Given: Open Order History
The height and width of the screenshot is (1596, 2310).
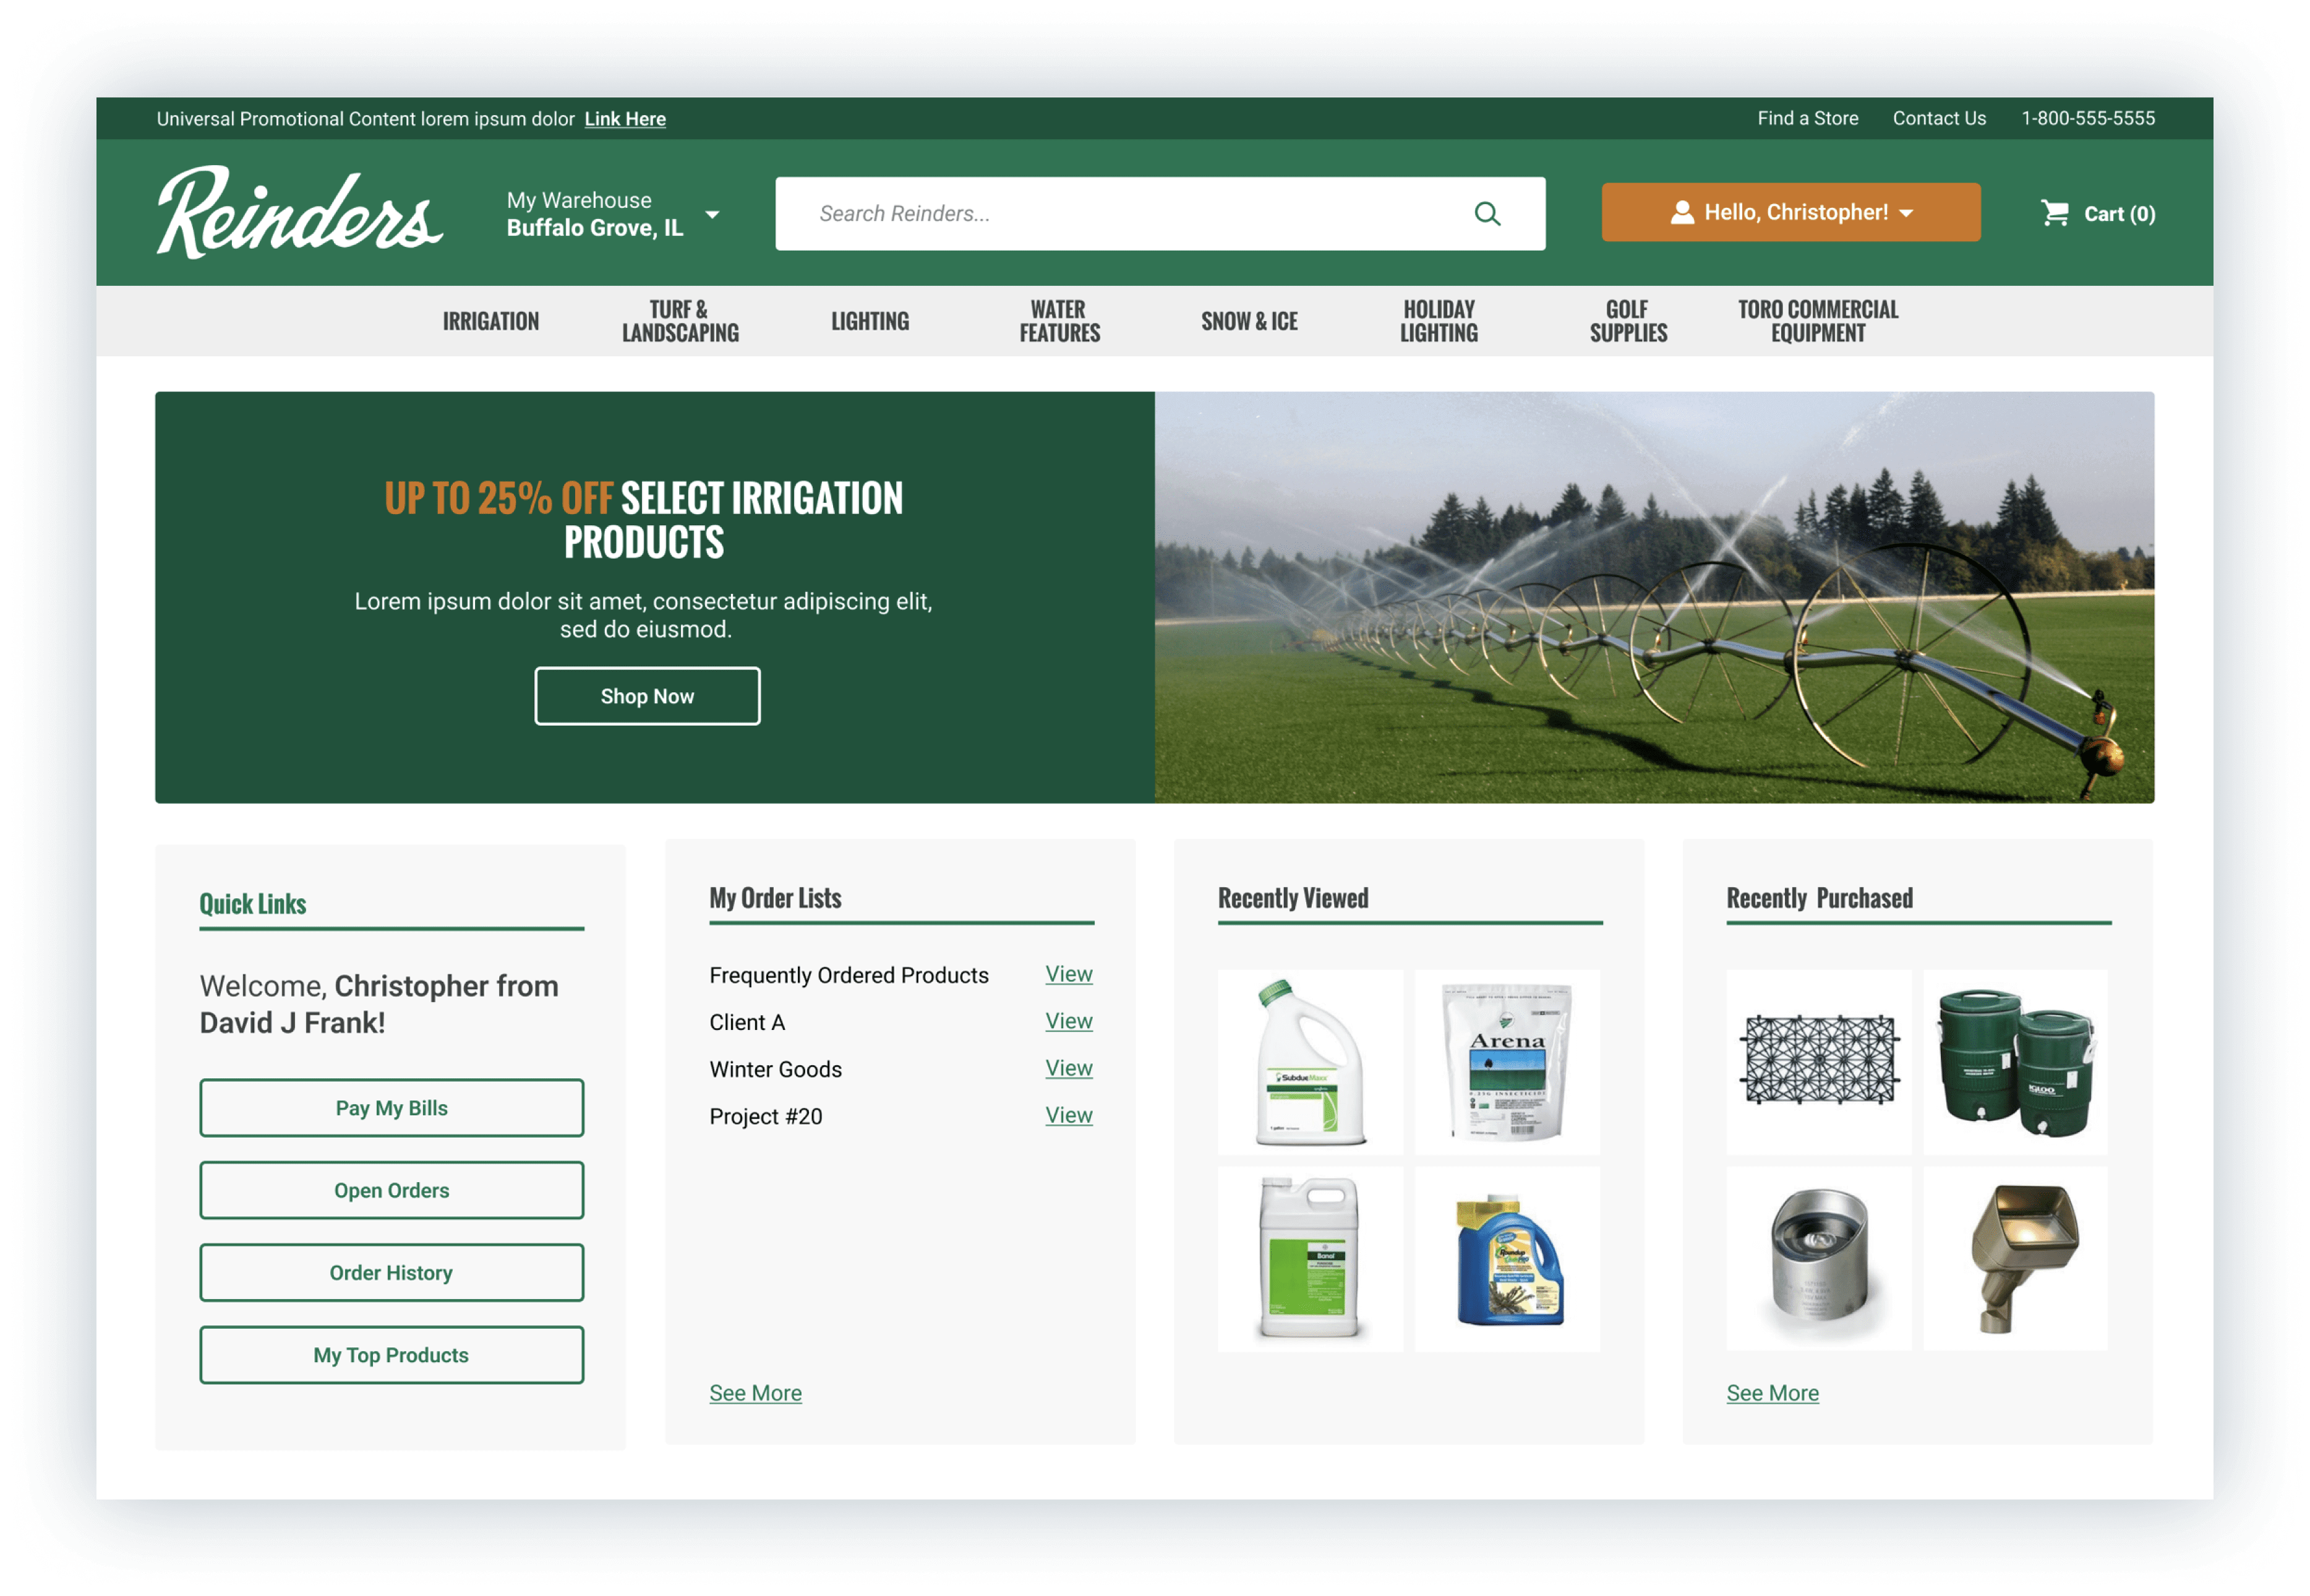Looking at the screenshot, I should point(392,1272).
